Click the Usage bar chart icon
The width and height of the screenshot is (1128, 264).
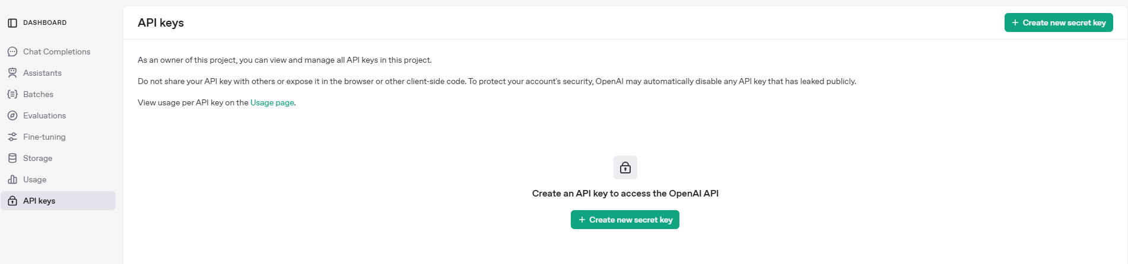point(12,180)
